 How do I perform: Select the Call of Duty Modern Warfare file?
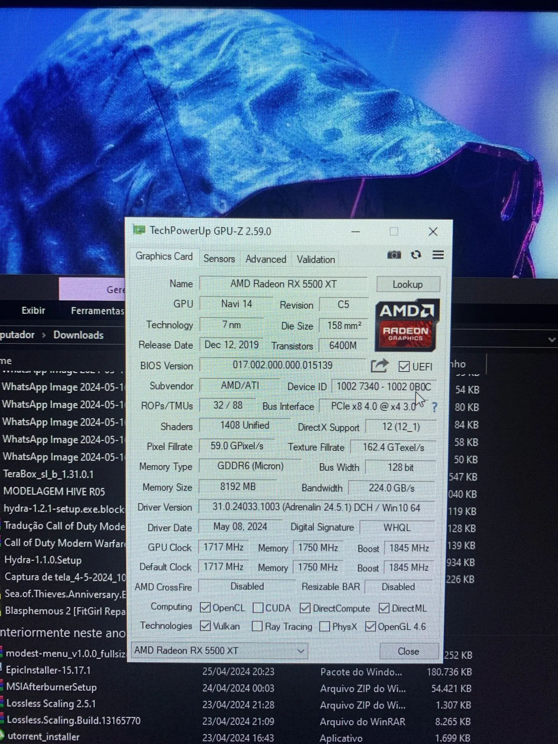coord(65,543)
